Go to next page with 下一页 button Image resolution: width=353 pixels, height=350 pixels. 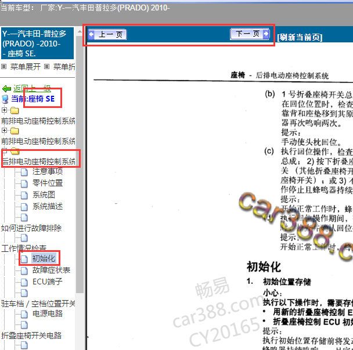coord(250,34)
